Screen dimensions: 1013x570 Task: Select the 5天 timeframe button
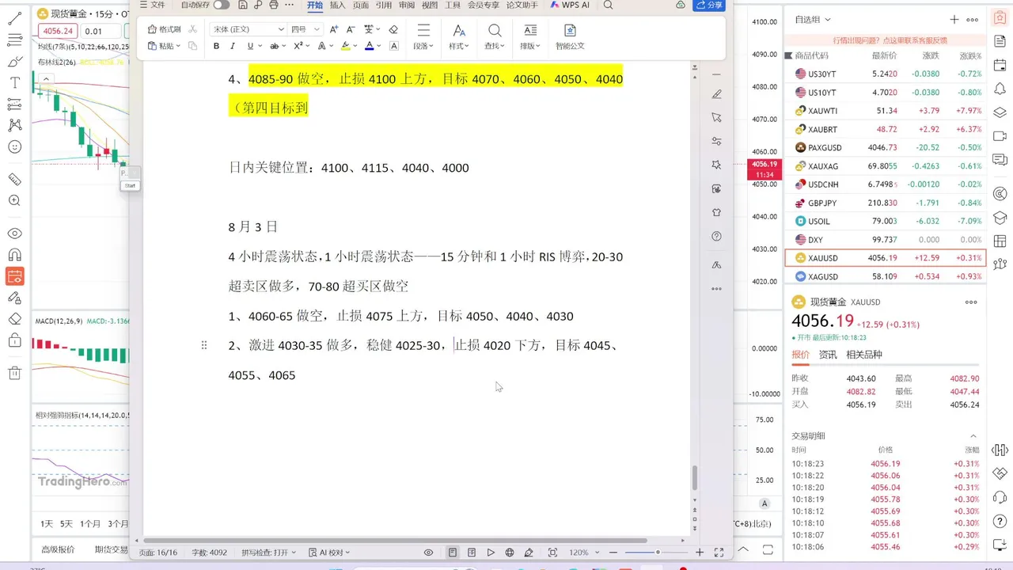(x=66, y=524)
